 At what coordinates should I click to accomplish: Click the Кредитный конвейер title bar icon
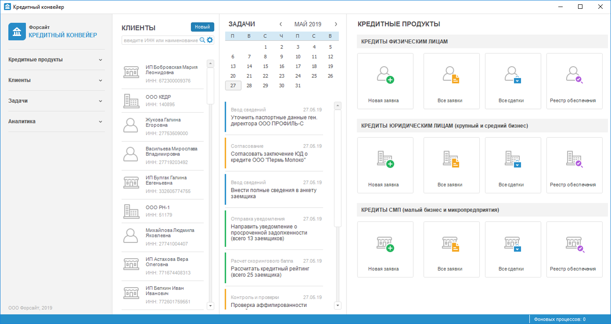coord(7,7)
